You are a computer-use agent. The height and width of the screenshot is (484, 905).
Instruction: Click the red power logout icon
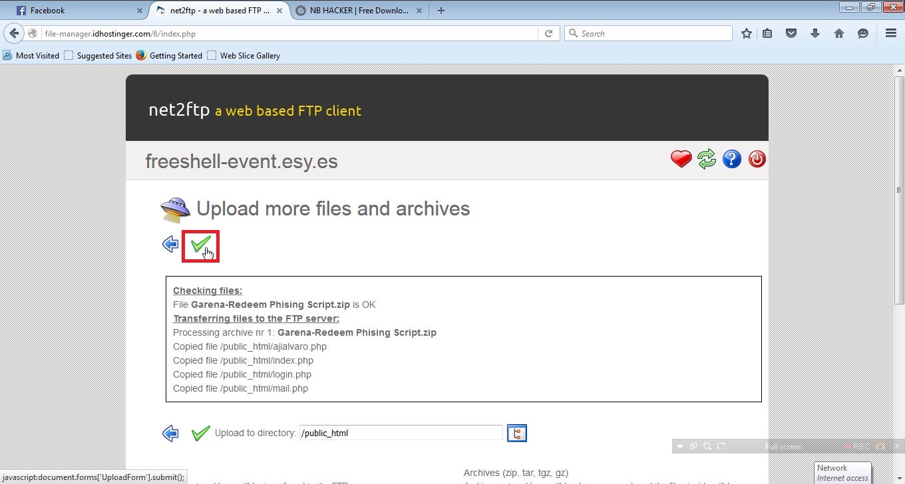coord(757,159)
